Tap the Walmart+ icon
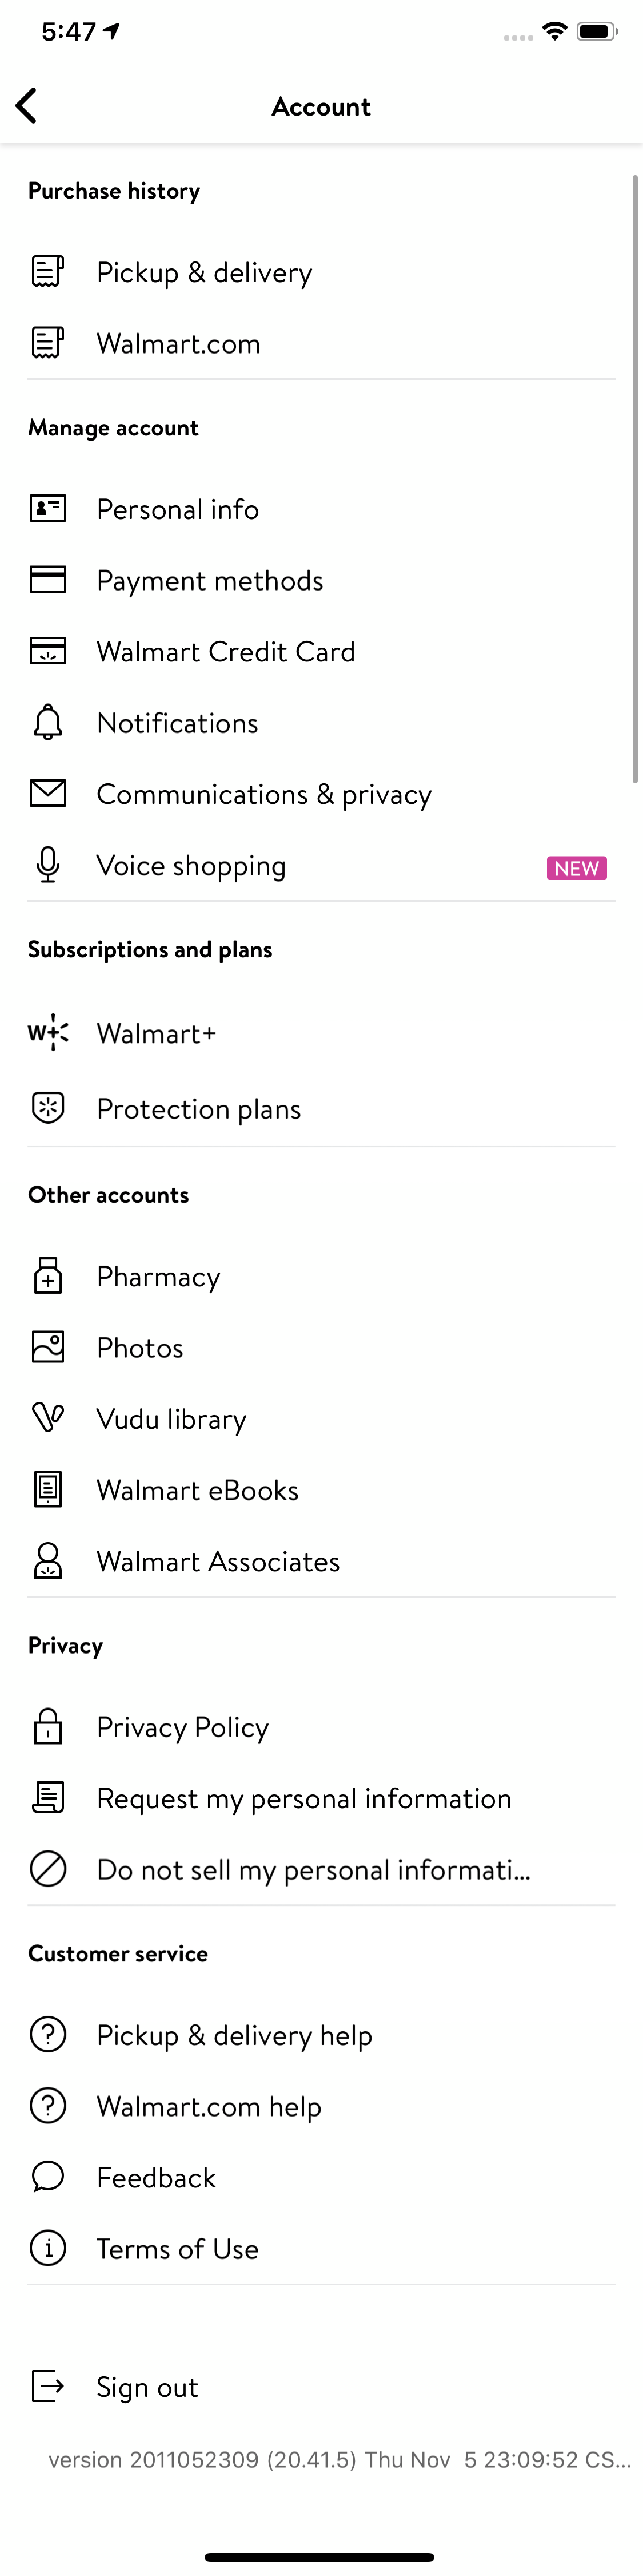 point(47,1034)
